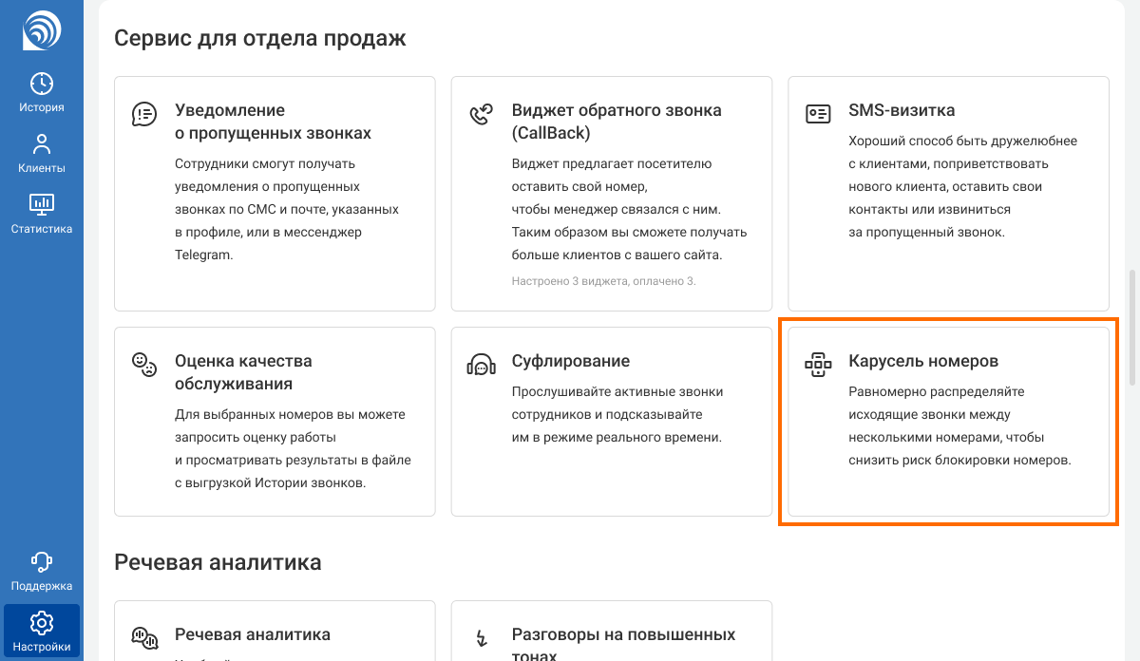Screen dimensions: 1140x661
Task: Click the missed calls notification chat icon
Action: click(144, 115)
